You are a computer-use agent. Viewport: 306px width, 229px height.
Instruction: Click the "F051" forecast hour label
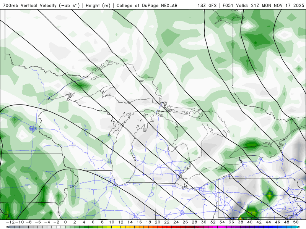pyautogui.click(x=228, y=6)
